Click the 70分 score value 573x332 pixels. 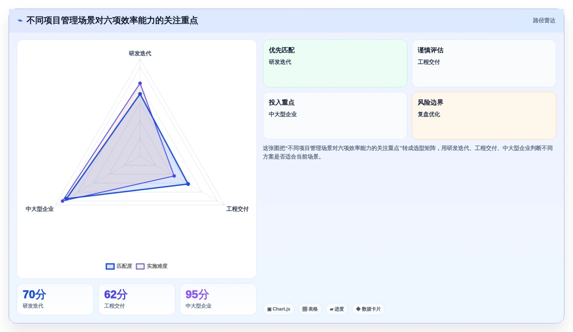pyautogui.click(x=34, y=295)
